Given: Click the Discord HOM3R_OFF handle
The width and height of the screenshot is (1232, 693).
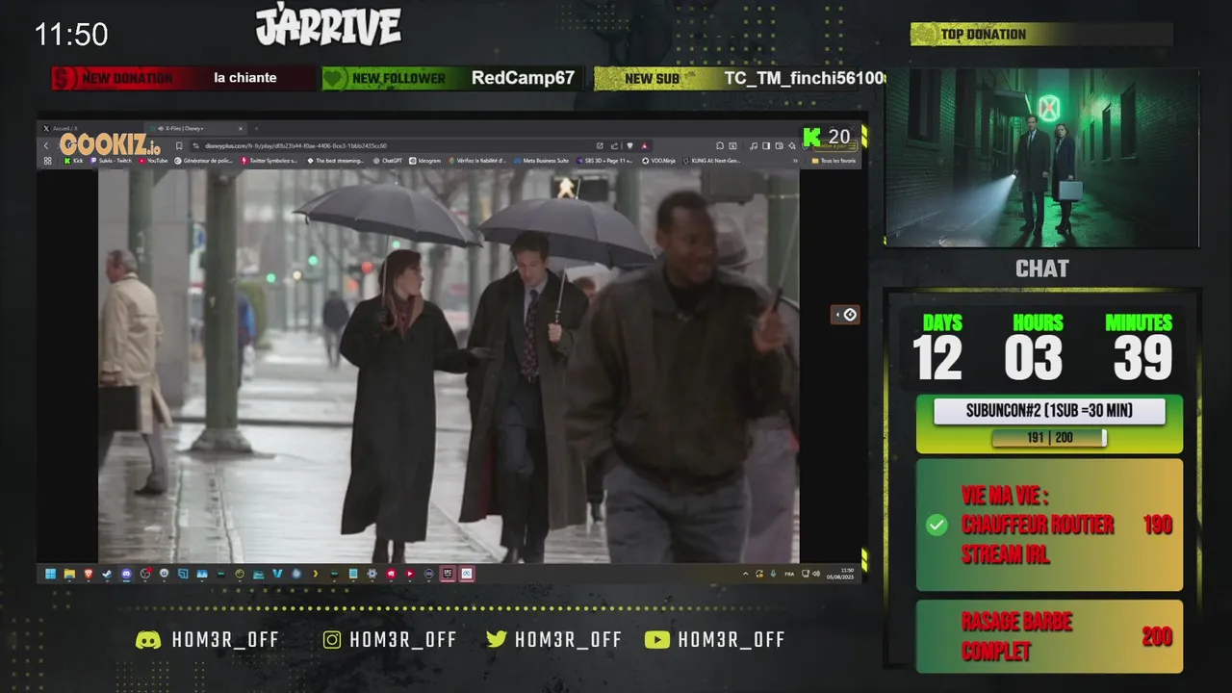Looking at the screenshot, I should [x=208, y=640].
